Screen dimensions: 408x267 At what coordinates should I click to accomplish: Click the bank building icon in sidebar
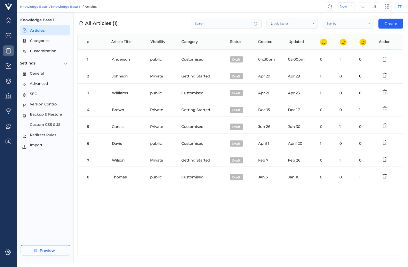pos(8,96)
